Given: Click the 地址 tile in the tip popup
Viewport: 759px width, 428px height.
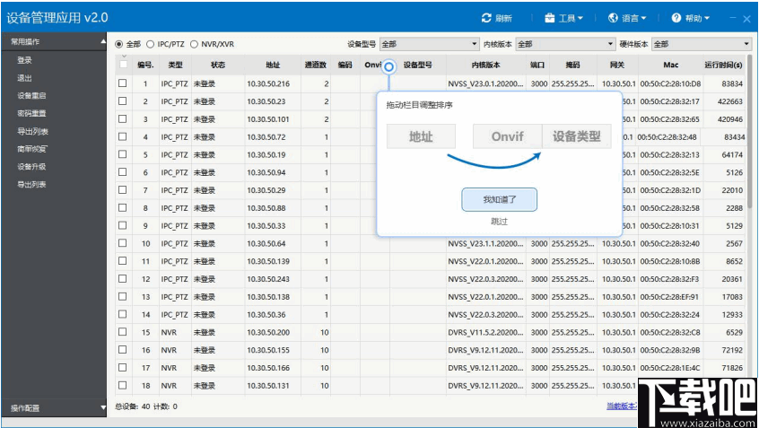Looking at the screenshot, I should [x=421, y=136].
